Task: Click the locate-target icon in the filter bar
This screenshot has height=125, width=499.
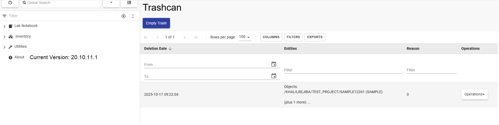Action: point(124,16)
